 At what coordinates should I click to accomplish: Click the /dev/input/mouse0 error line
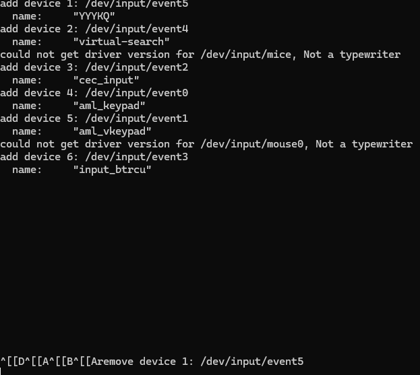pos(206,144)
